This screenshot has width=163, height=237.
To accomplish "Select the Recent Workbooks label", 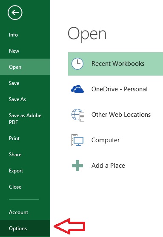I will [x=118, y=64].
